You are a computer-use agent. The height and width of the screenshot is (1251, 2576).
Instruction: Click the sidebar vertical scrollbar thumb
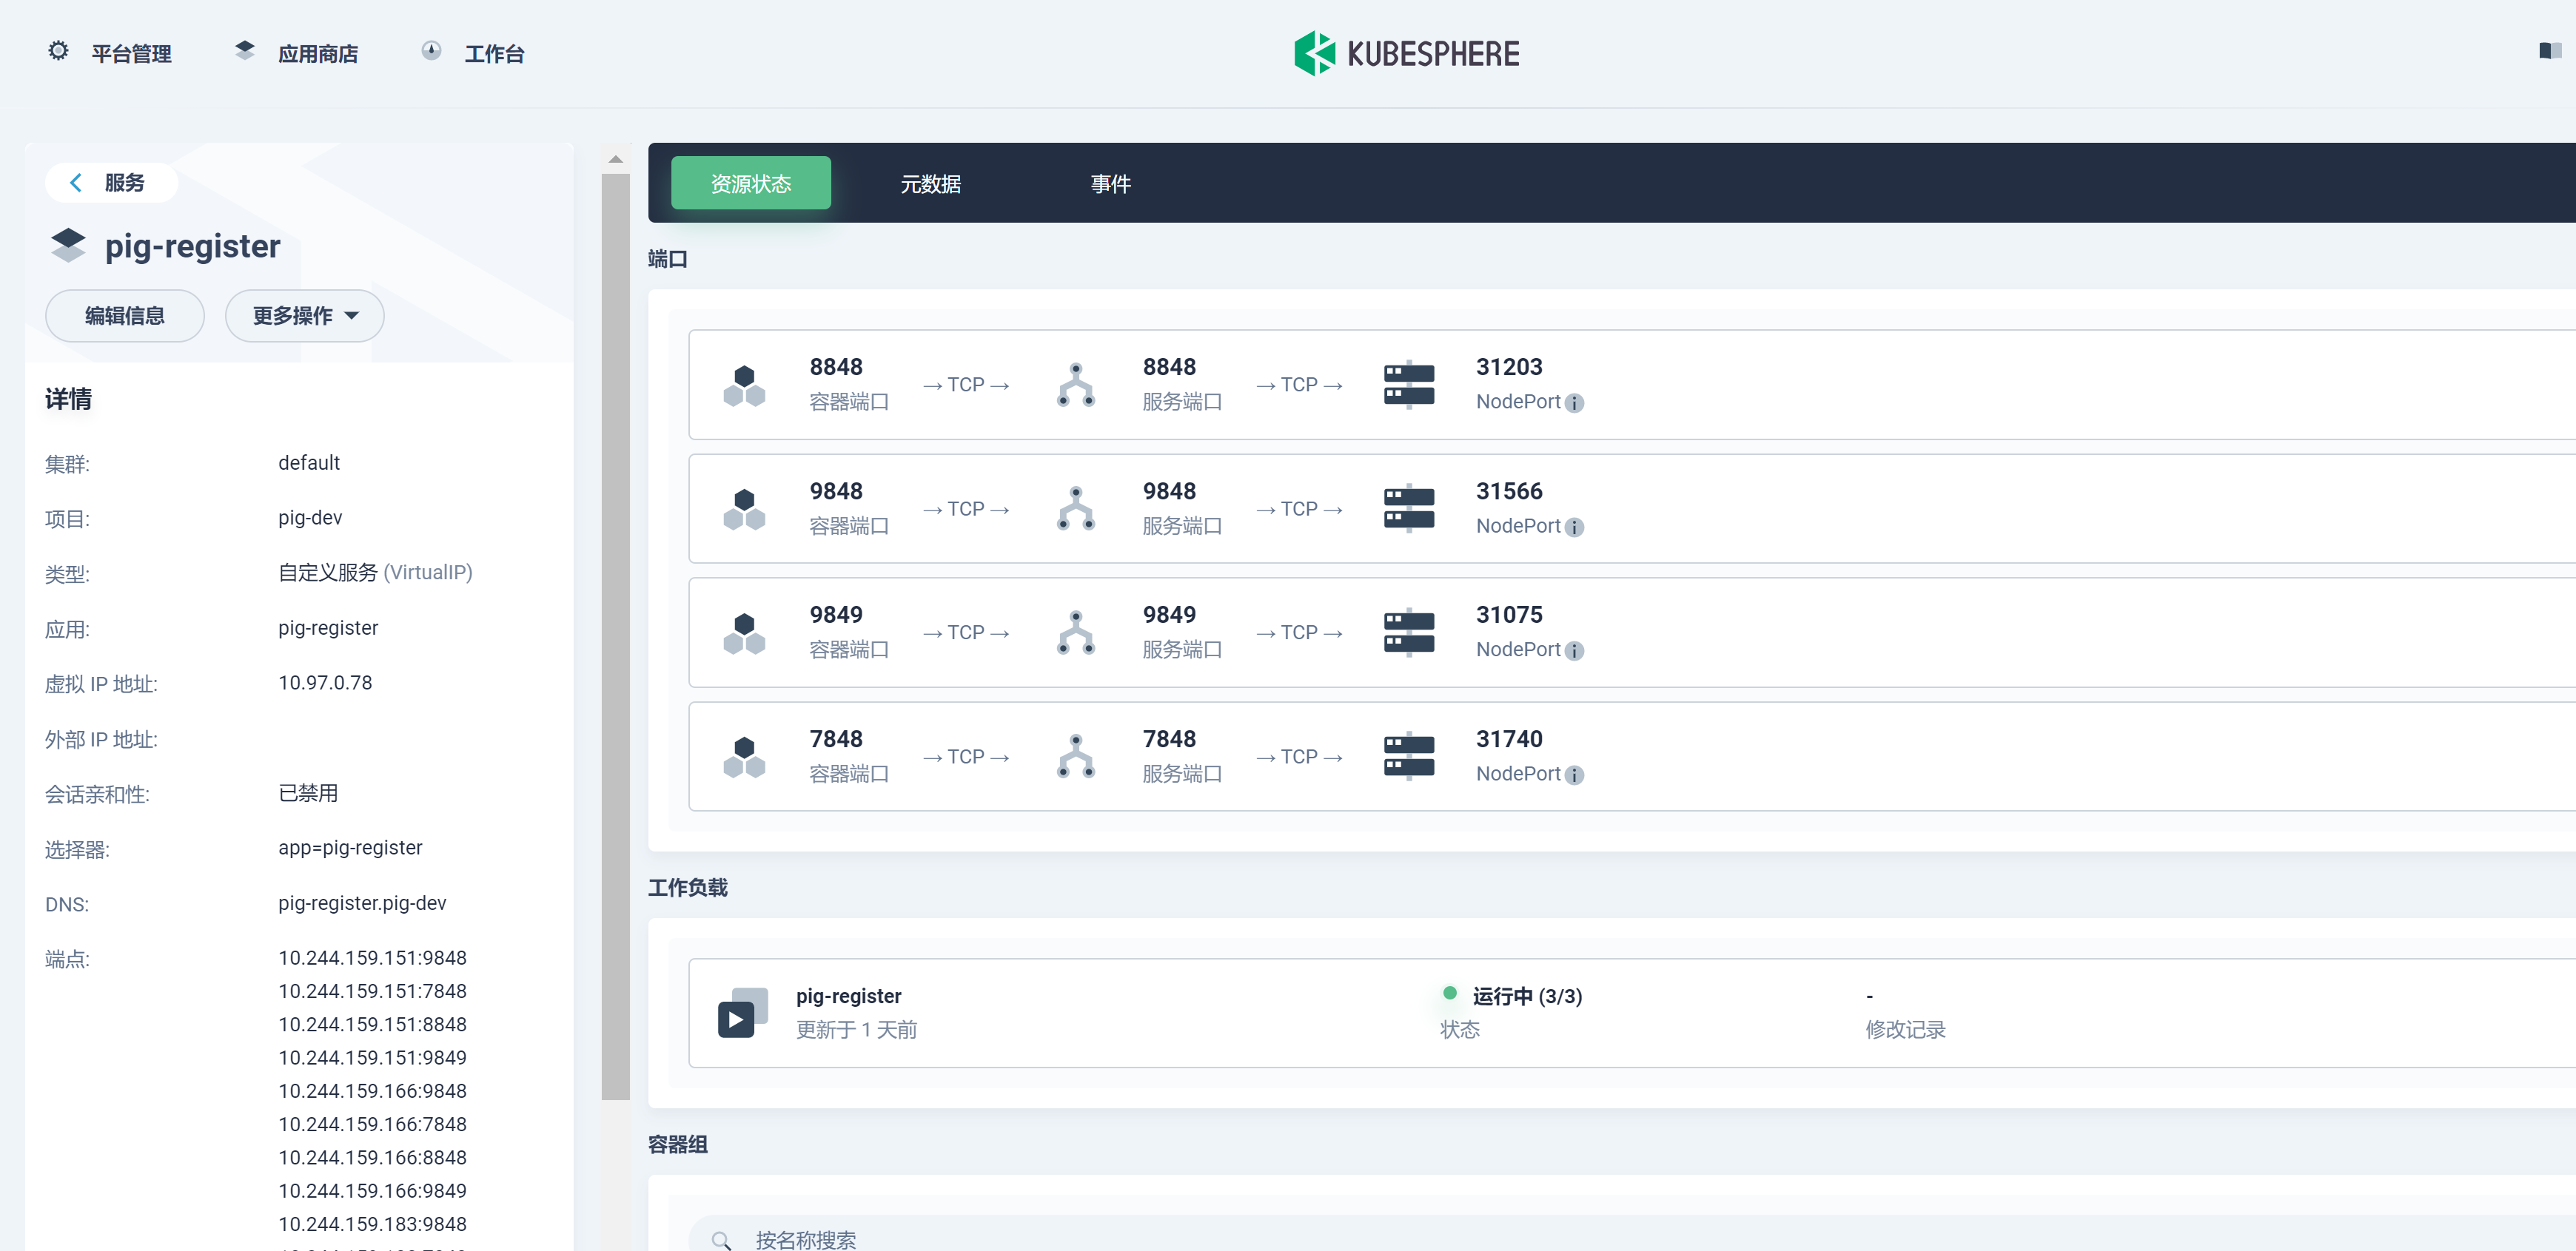[x=616, y=635]
